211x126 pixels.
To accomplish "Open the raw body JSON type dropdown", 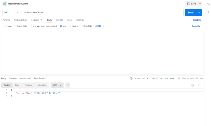I will click(x=100, y=26).
